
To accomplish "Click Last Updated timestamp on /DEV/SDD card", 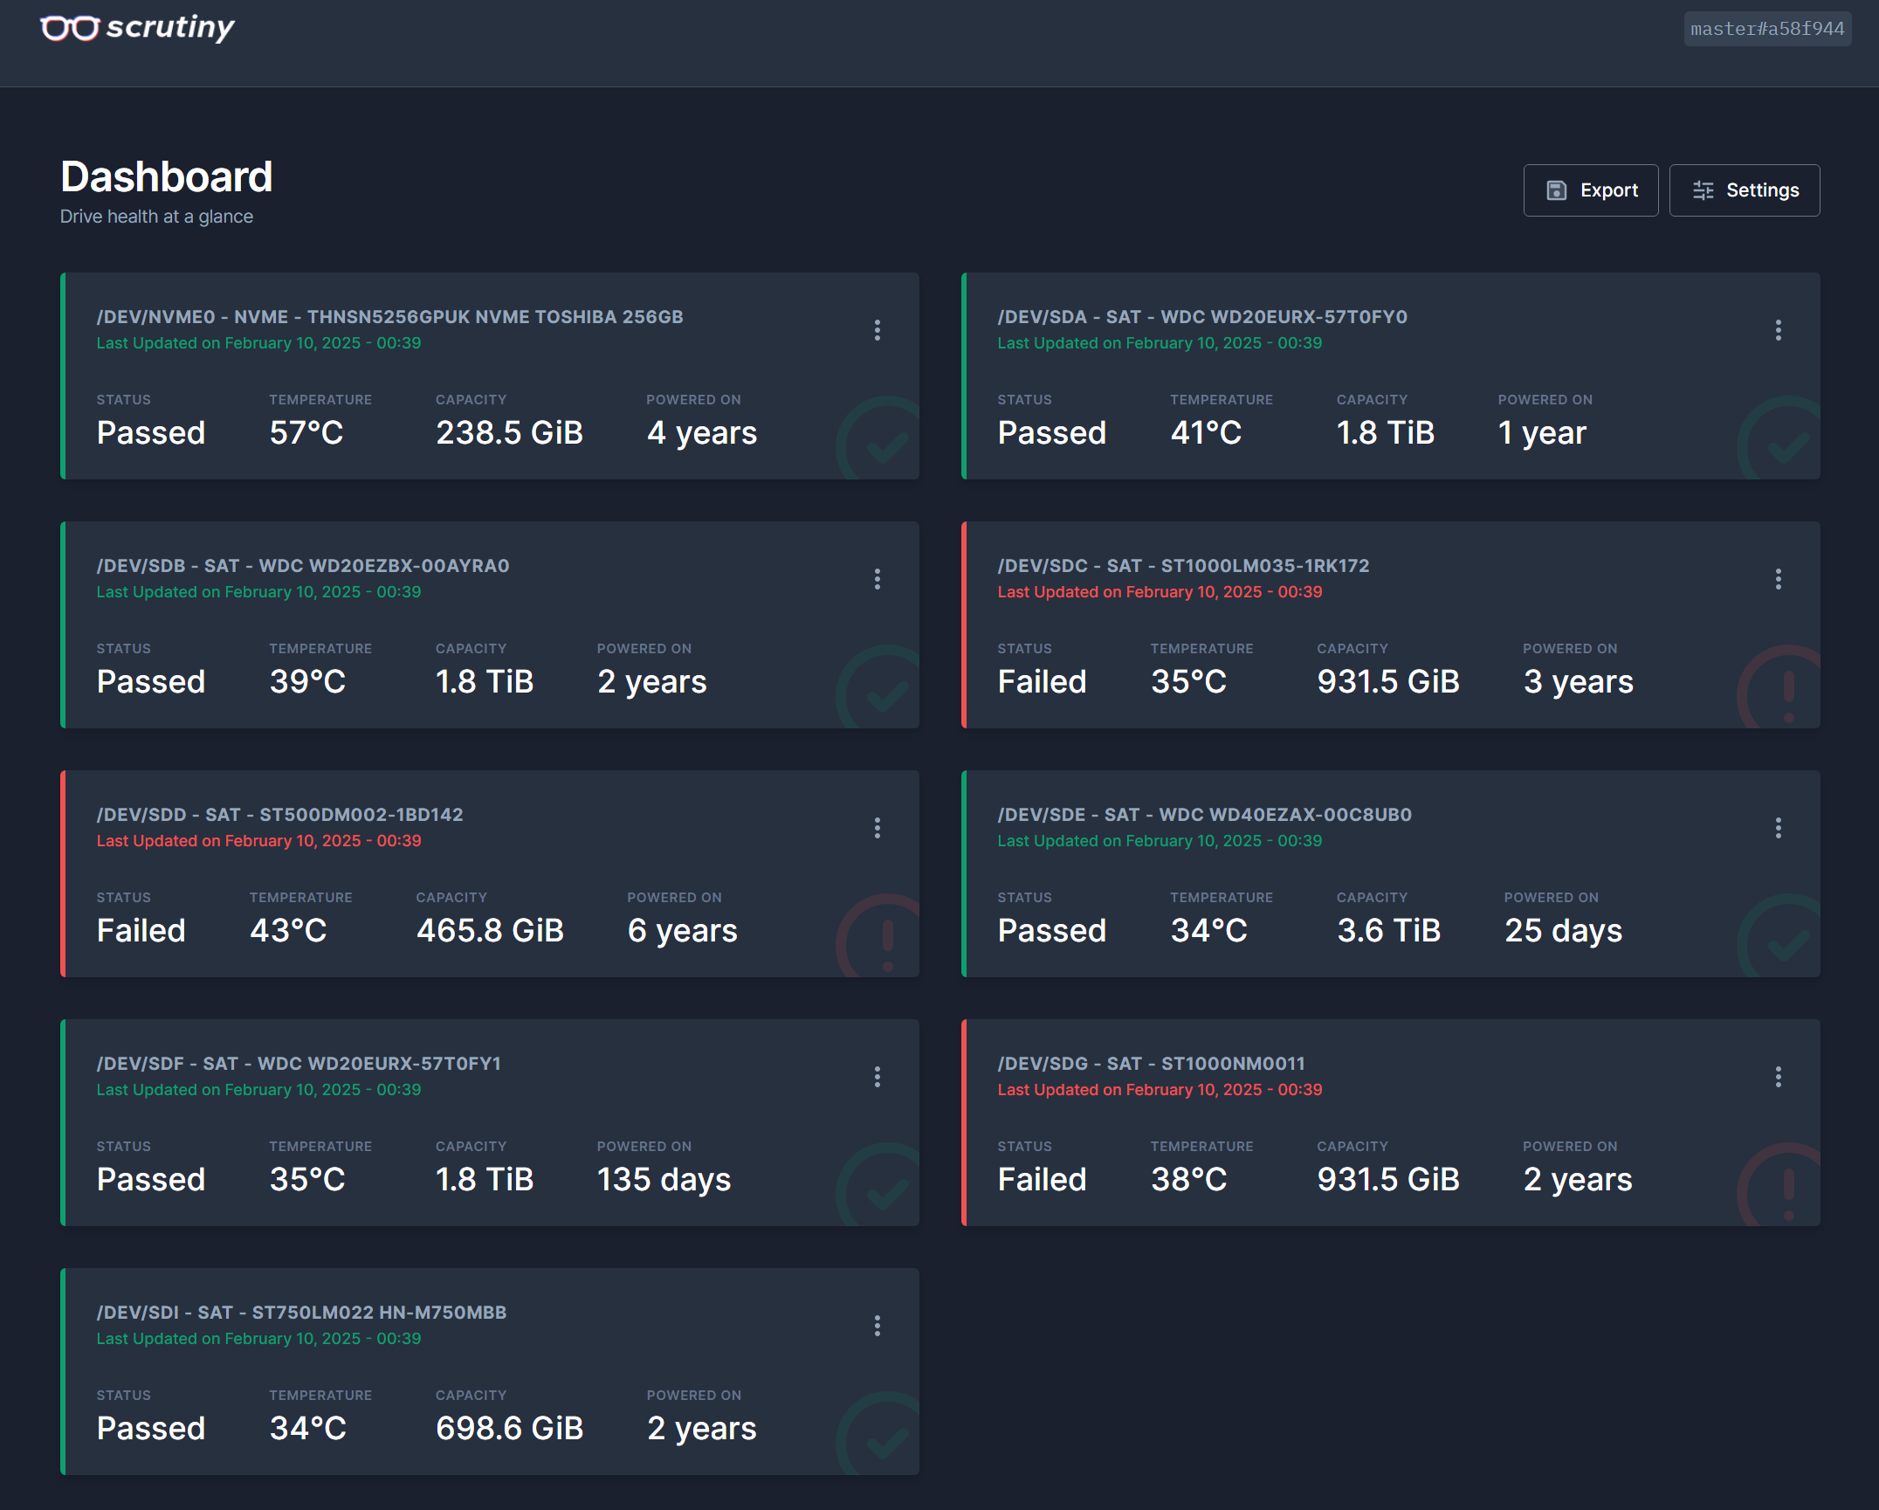I will [258, 841].
